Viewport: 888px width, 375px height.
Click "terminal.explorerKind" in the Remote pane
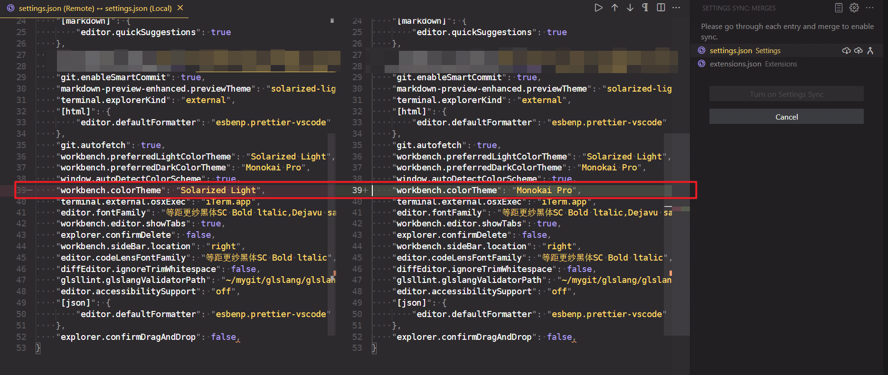click(113, 100)
